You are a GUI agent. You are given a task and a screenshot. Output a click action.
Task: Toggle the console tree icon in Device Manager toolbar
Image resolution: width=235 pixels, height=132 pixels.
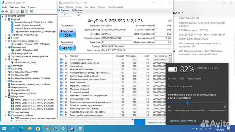[12, 11]
